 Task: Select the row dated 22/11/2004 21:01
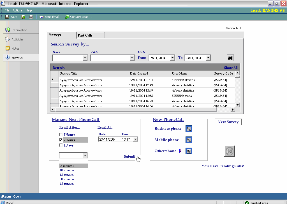tap(143, 80)
